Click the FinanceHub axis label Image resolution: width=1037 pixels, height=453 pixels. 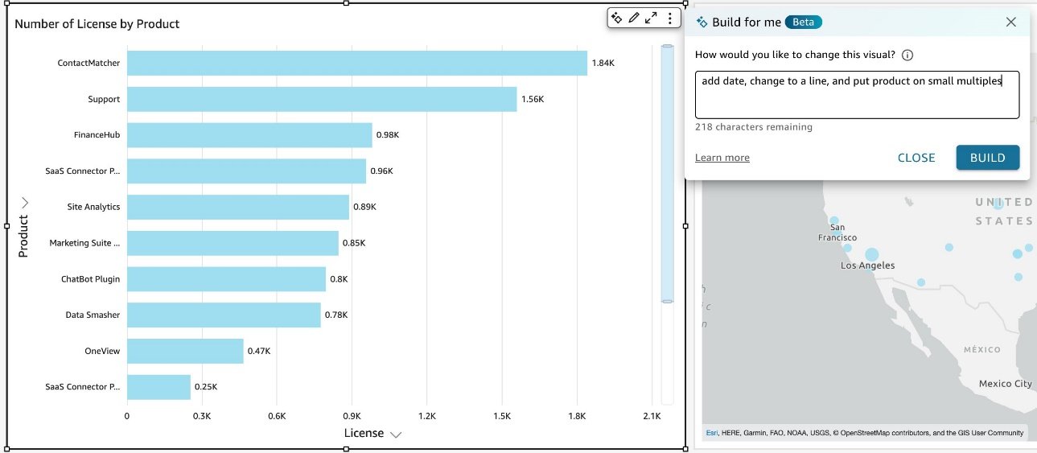click(97, 135)
